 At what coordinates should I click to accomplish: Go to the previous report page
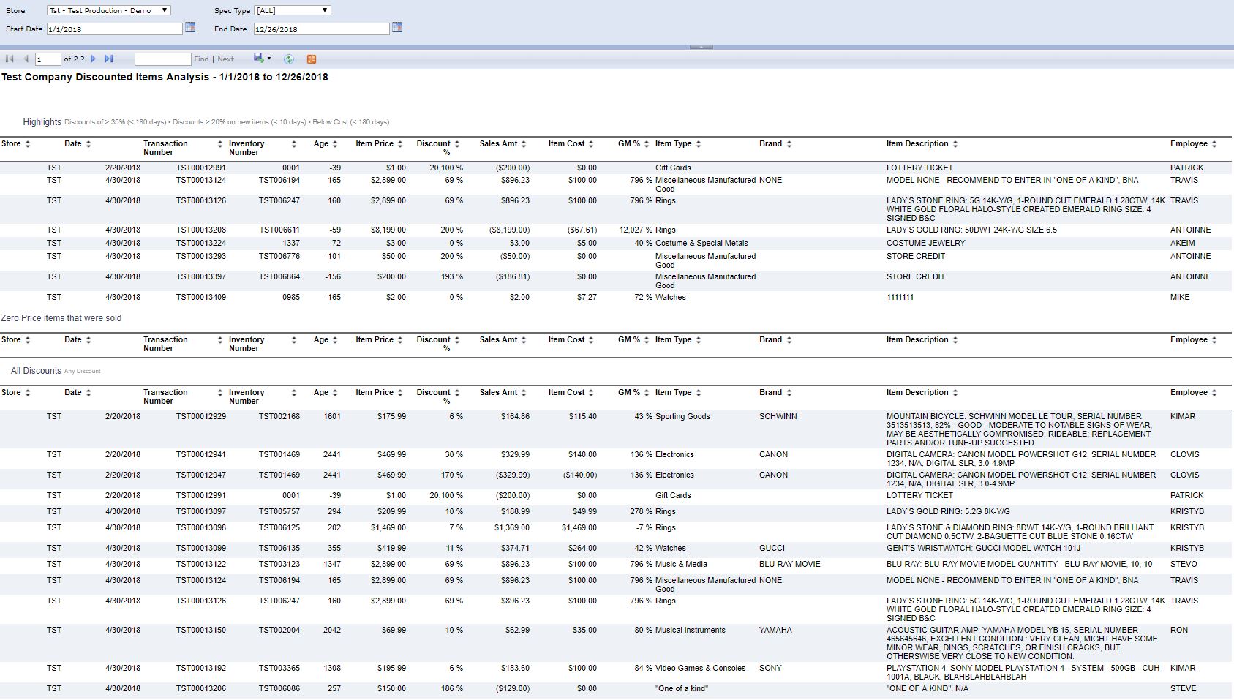tap(26, 59)
